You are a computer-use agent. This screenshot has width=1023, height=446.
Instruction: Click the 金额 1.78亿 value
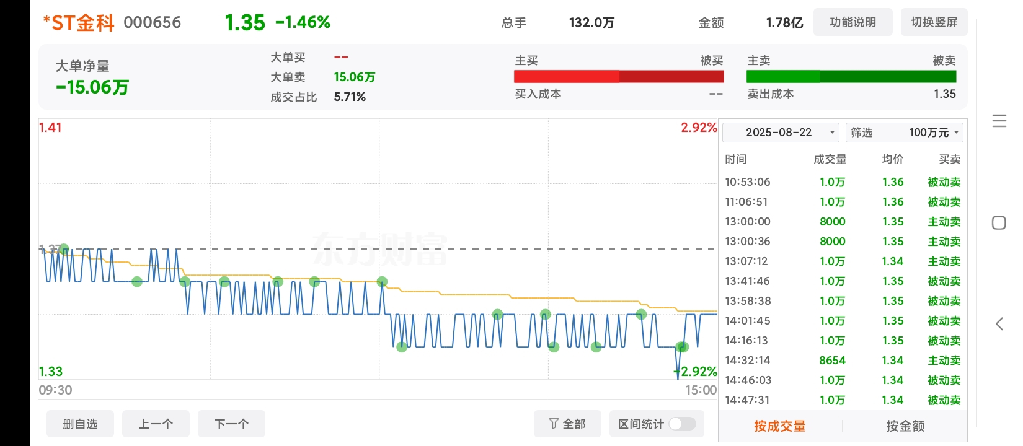click(784, 23)
